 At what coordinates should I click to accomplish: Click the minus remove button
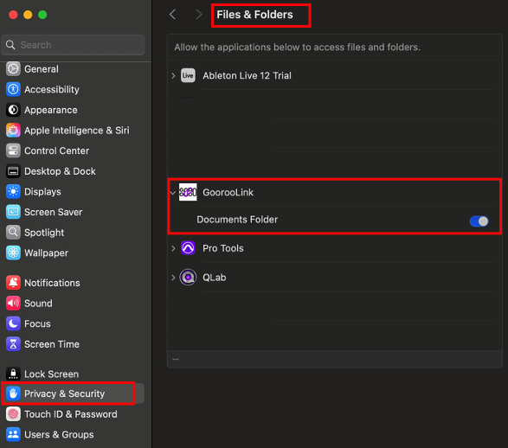click(x=176, y=359)
